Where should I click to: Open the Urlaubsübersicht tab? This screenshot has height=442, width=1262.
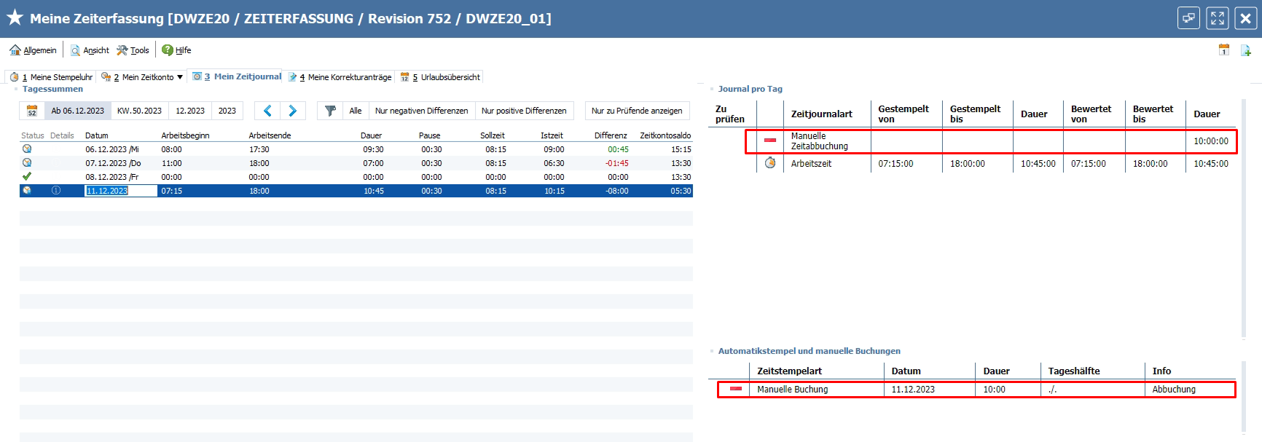click(x=442, y=77)
